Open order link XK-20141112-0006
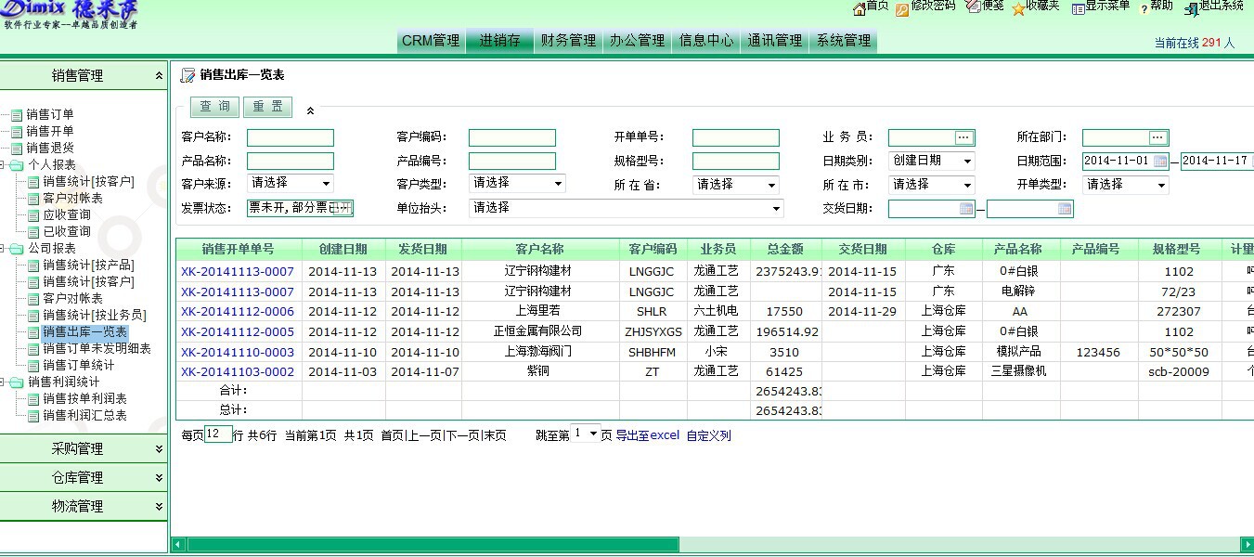 [x=237, y=312]
